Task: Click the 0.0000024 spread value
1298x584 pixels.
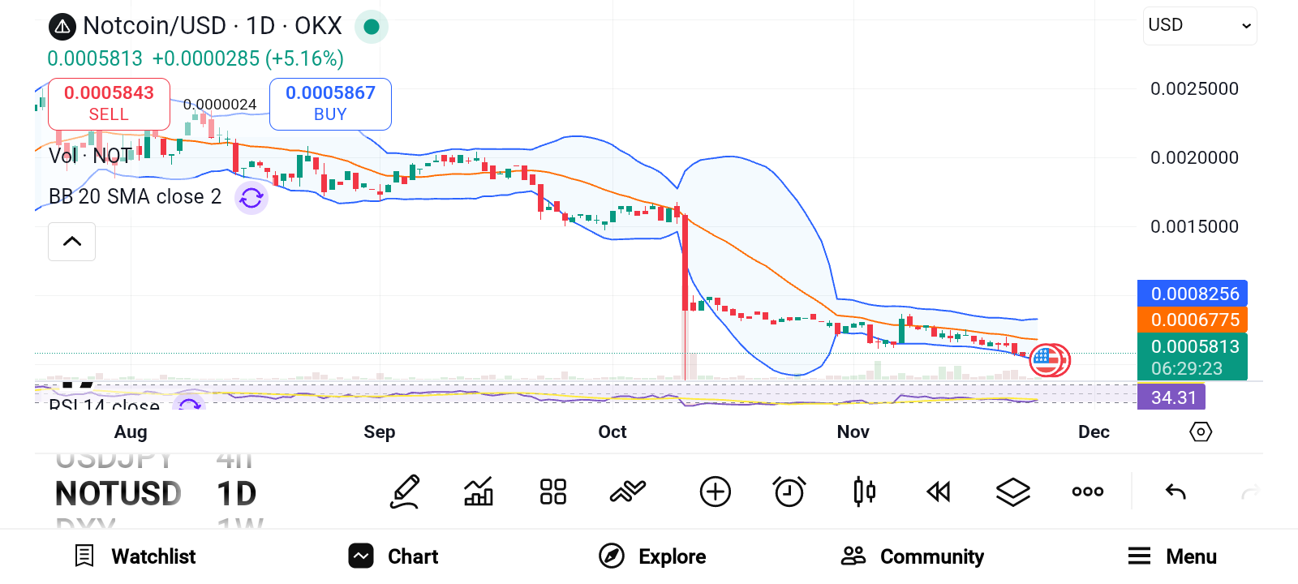Action: (x=220, y=104)
